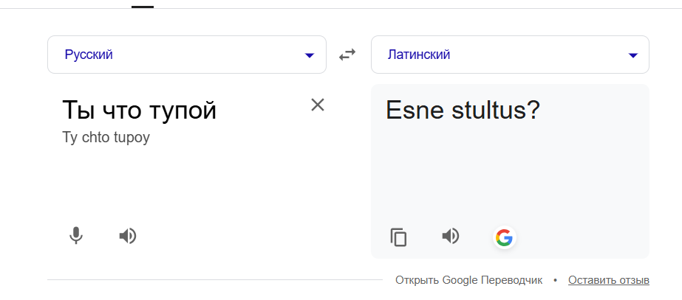
Task: Click the Оставить отзыв feedback link
Action: (609, 280)
